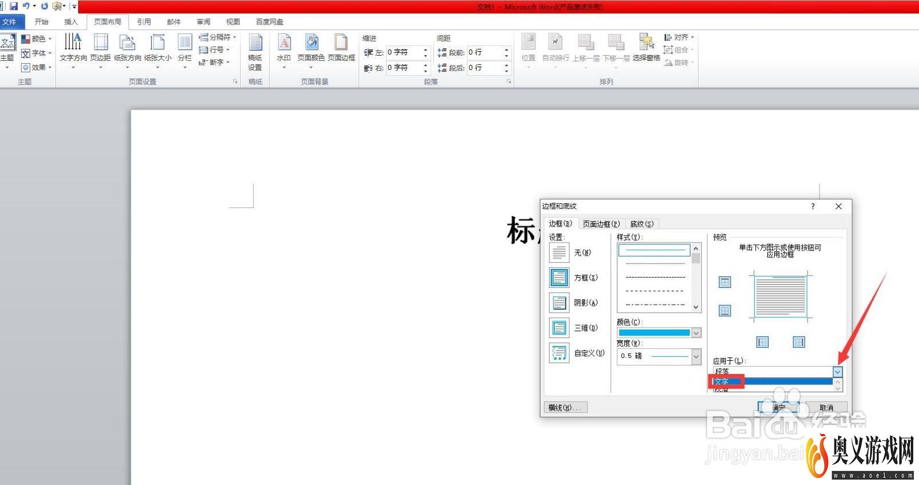Open the theme 效果 effects dropdown
The height and width of the screenshot is (485, 919).
click(36, 67)
